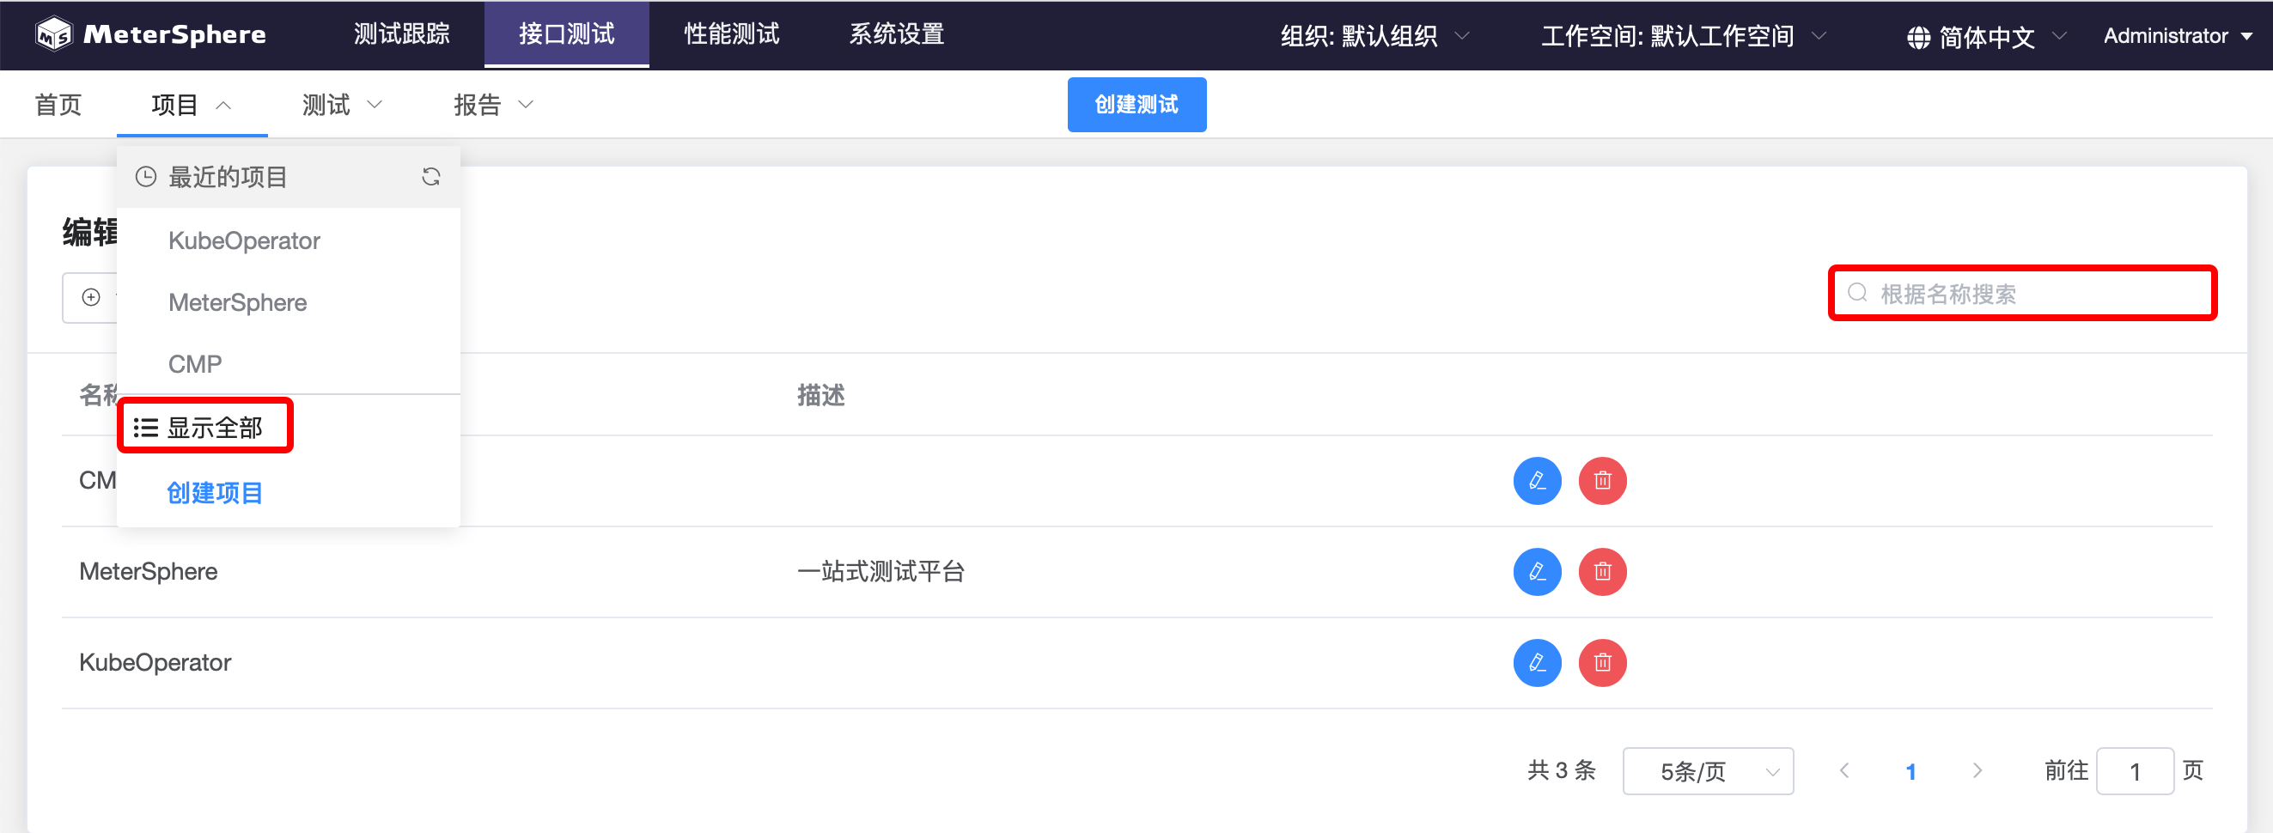
Task: Click the list icon beside 显示全部
Action: click(x=145, y=428)
